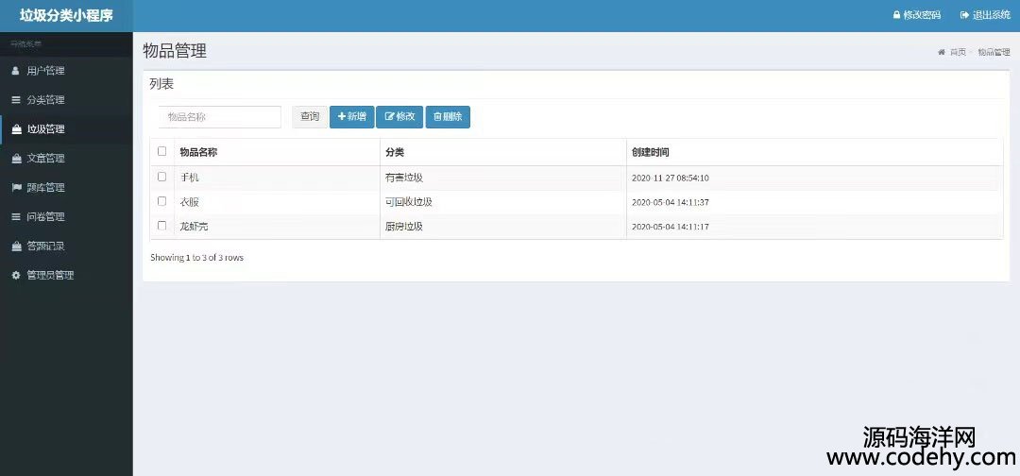
Task: Toggle the select-all checkbox in table header
Action: [162, 151]
